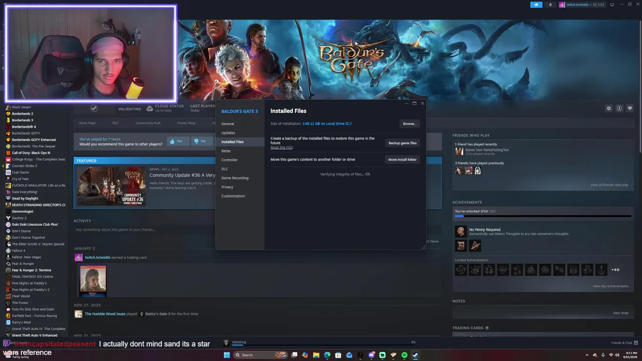Open the Privacy properties tab

click(227, 187)
